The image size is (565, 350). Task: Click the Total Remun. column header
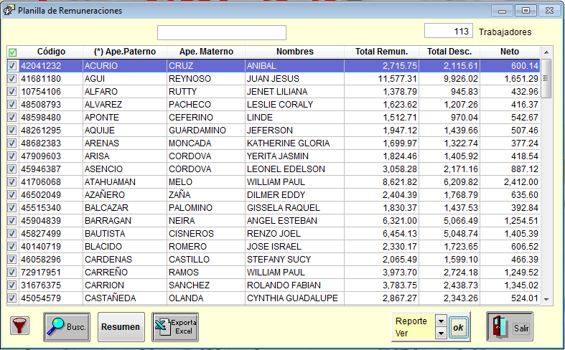point(381,52)
